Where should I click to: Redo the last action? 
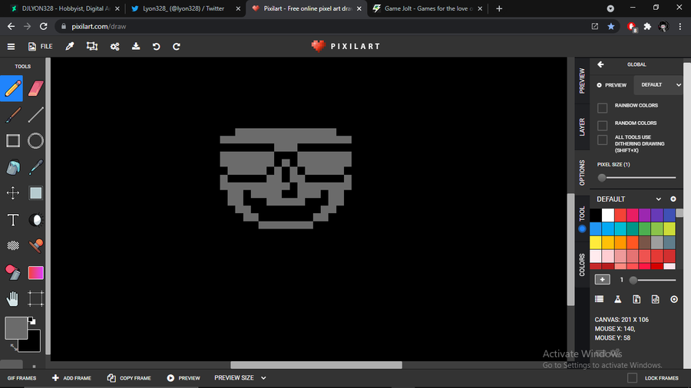point(177,46)
